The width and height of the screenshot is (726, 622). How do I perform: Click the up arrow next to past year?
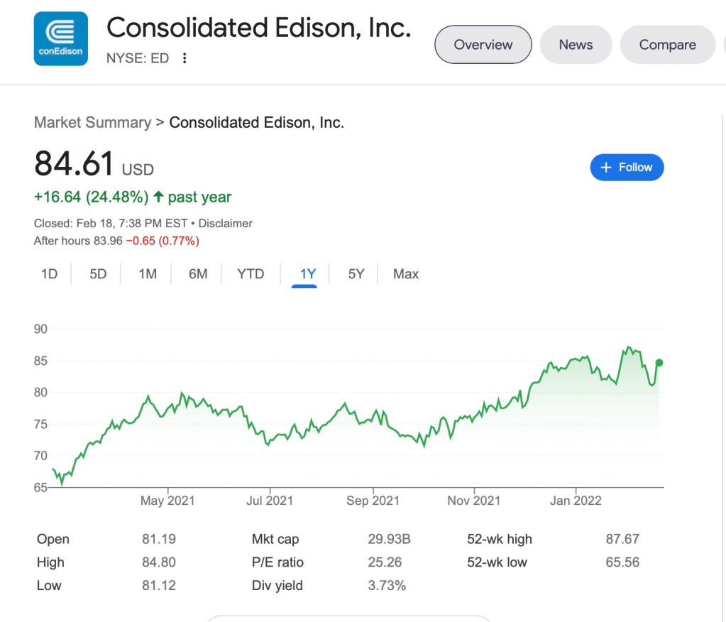[x=158, y=197]
